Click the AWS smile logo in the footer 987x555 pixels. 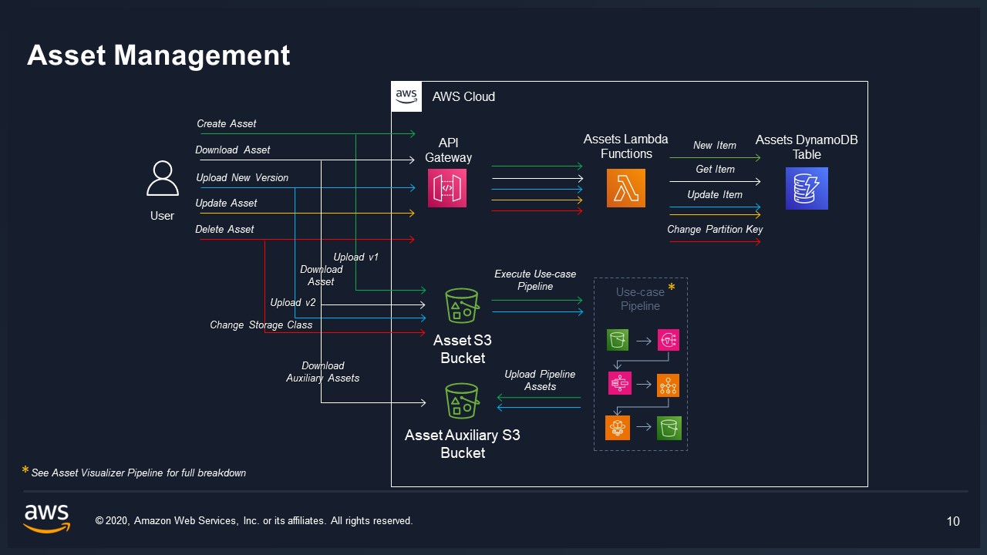tap(46, 518)
